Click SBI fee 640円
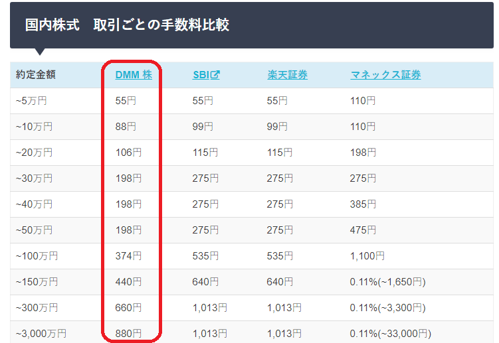Screen dimensions: 499x343 (205, 282)
